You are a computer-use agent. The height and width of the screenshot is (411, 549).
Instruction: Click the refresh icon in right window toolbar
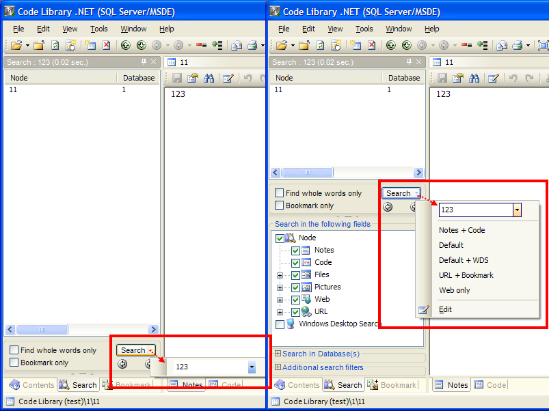[x=321, y=45]
